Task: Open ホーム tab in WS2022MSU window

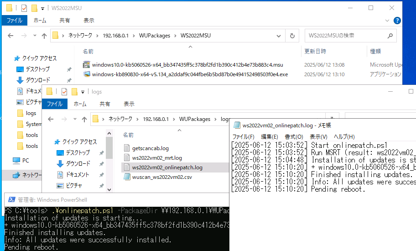Action: pos(40,21)
